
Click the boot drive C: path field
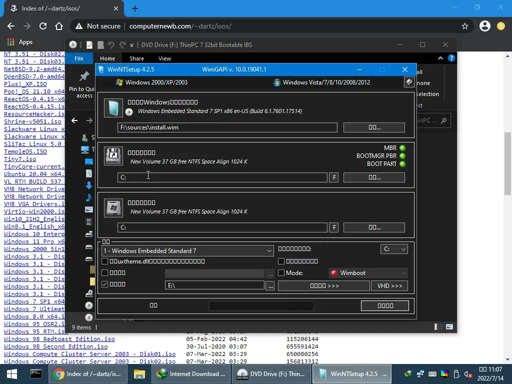click(222, 177)
